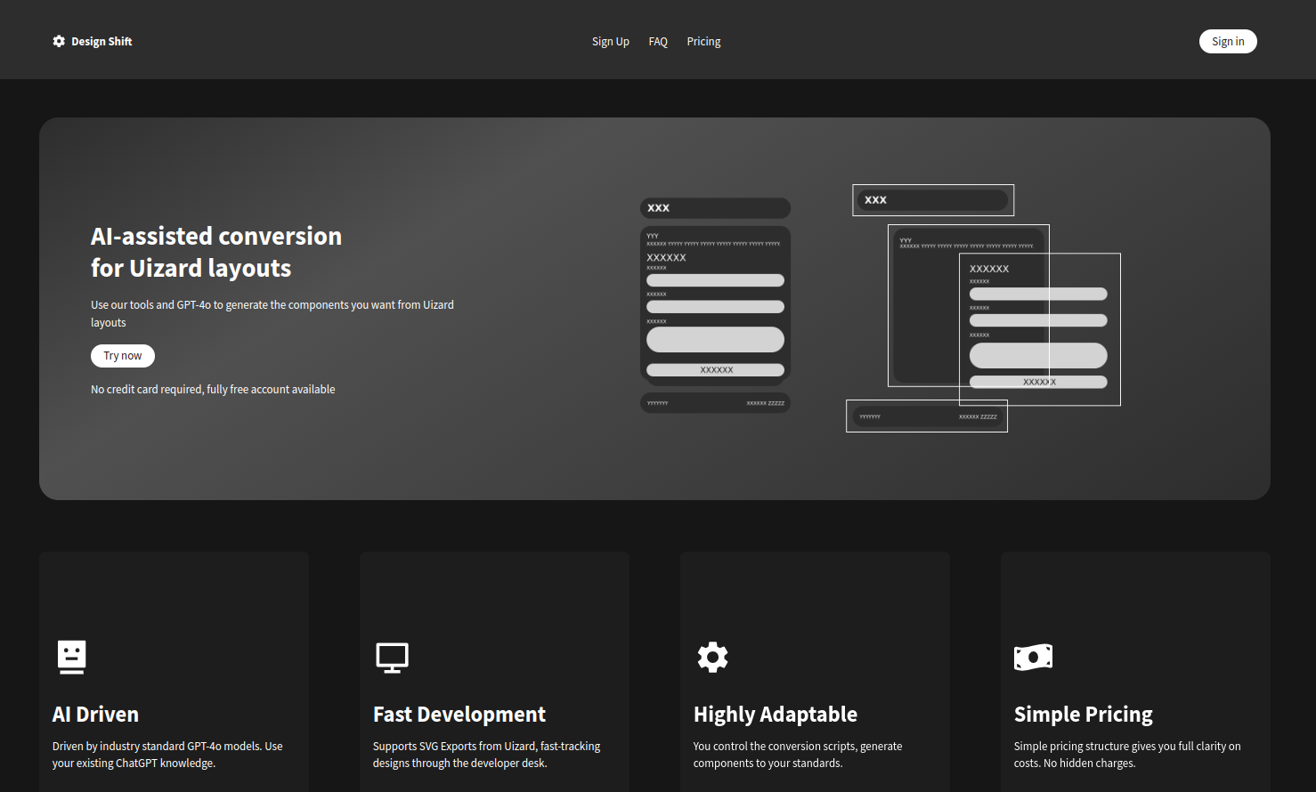
Task: Click the xxx title bar on dark mockup
Action: [x=715, y=207]
